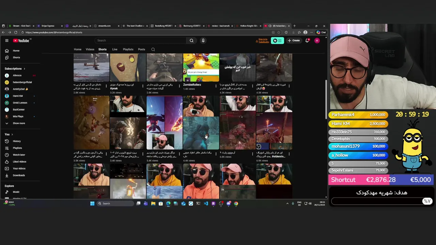
Task: Switch to the channel Videos tab
Action: point(90,49)
